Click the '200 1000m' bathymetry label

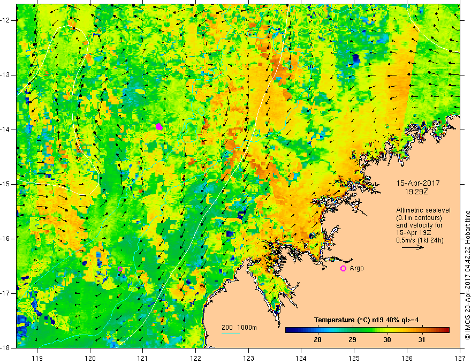point(239,328)
